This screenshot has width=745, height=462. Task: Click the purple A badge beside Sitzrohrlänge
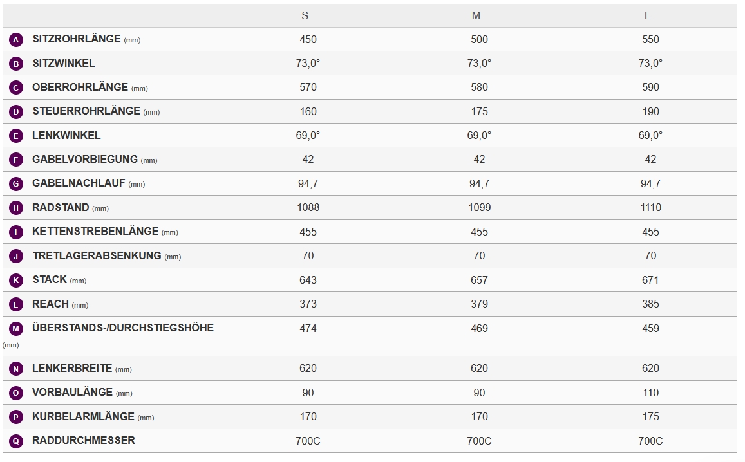click(16, 40)
